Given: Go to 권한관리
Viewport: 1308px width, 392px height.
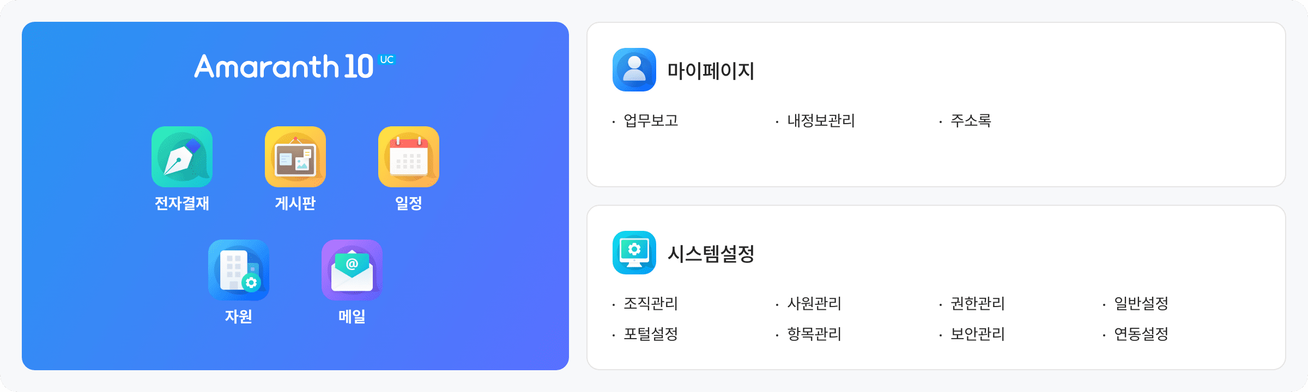Looking at the screenshot, I should tap(978, 303).
